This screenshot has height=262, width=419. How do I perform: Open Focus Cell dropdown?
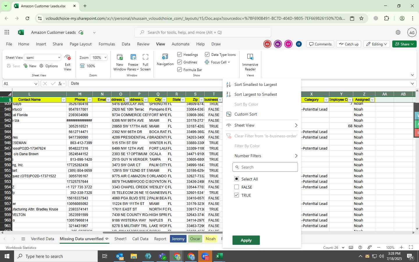coord(229,62)
